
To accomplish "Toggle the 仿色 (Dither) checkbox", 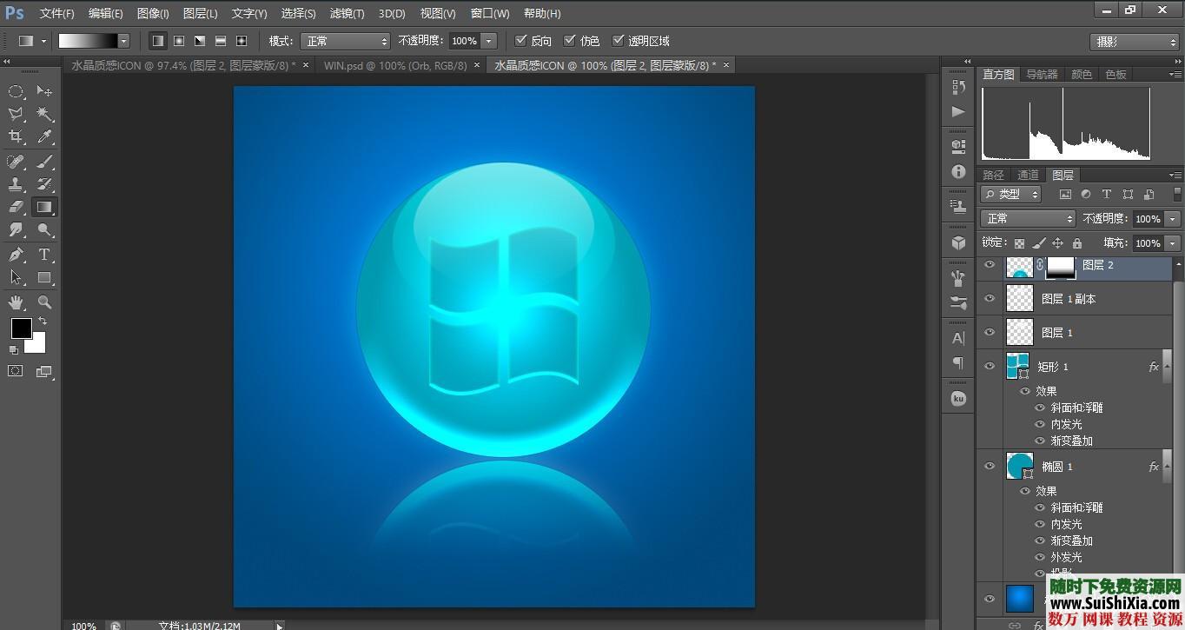I will tap(570, 41).
